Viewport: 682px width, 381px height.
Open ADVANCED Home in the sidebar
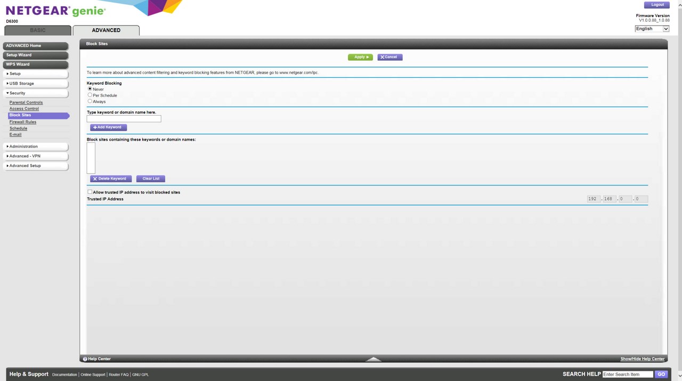36,46
